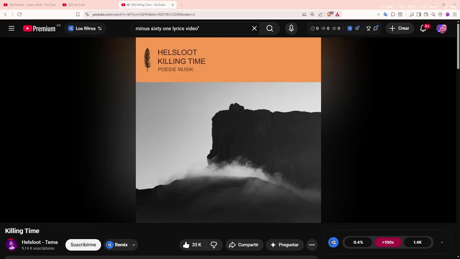The width and height of the screenshot is (460, 259).
Task: Expand the vidIQ stats panel chevron
Action: pyautogui.click(x=442, y=242)
